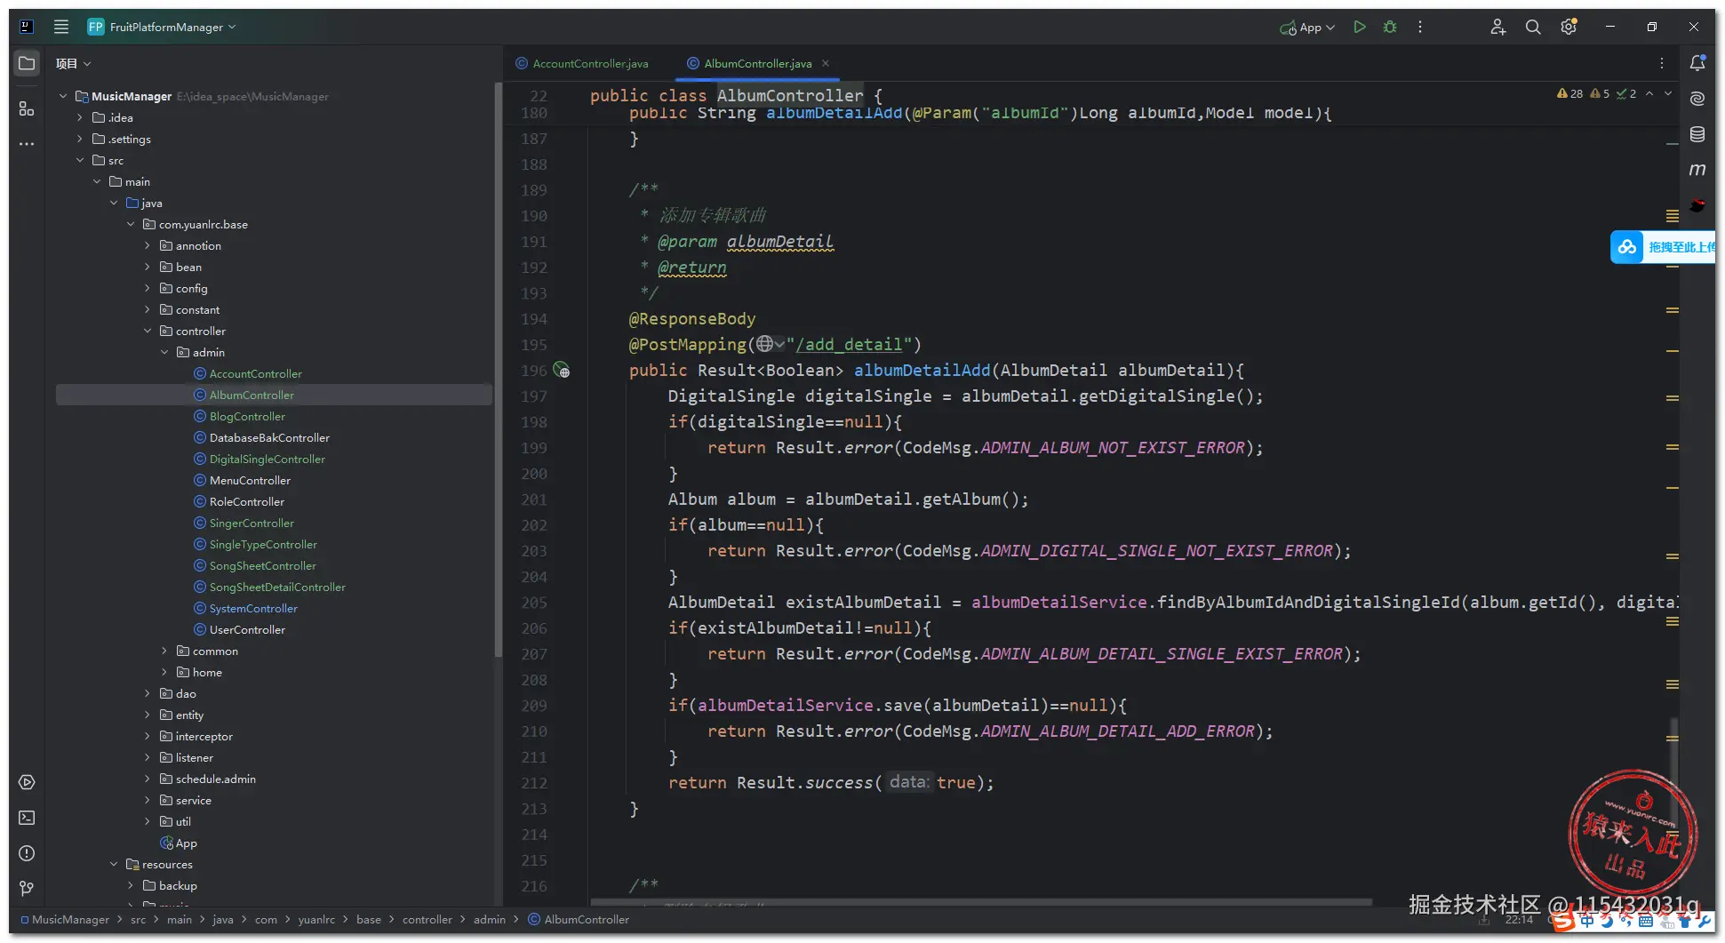
Task: Go to next highlighted problem arrow
Action: 1668,93
